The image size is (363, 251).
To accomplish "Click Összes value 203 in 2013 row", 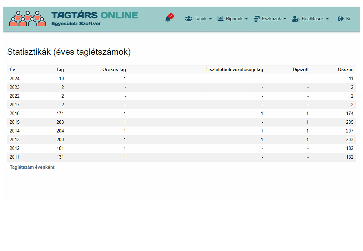I will pyautogui.click(x=350, y=139).
